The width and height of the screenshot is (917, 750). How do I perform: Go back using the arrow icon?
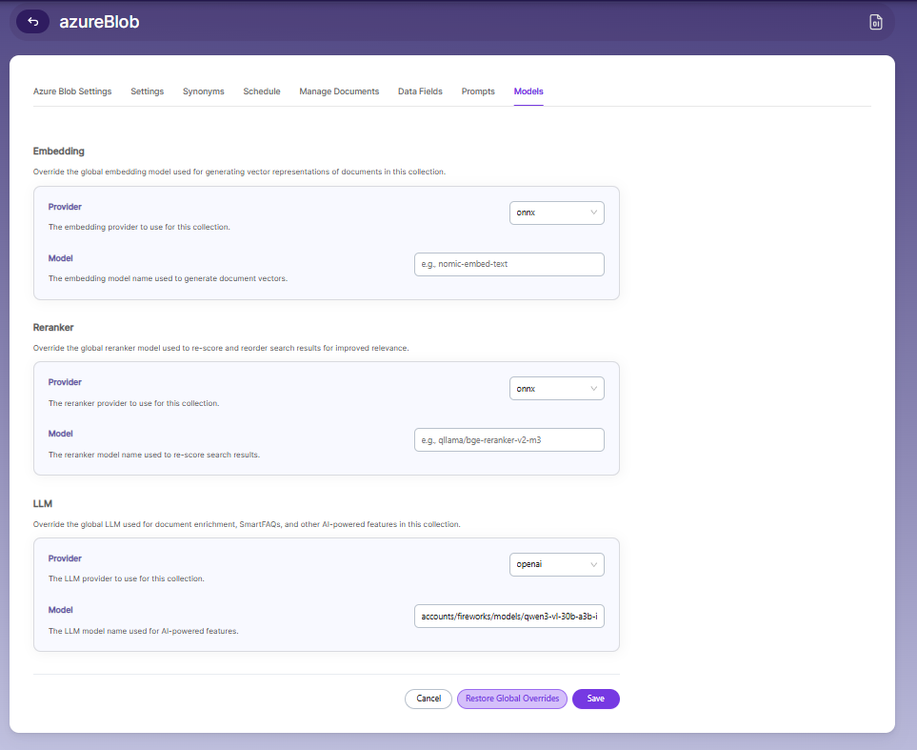click(x=32, y=22)
